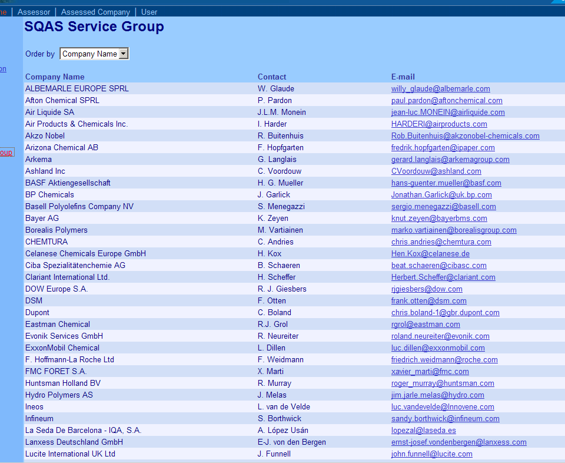
Task: Click sandy.borthwick@infineum.com link
Action: click(446, 419)
